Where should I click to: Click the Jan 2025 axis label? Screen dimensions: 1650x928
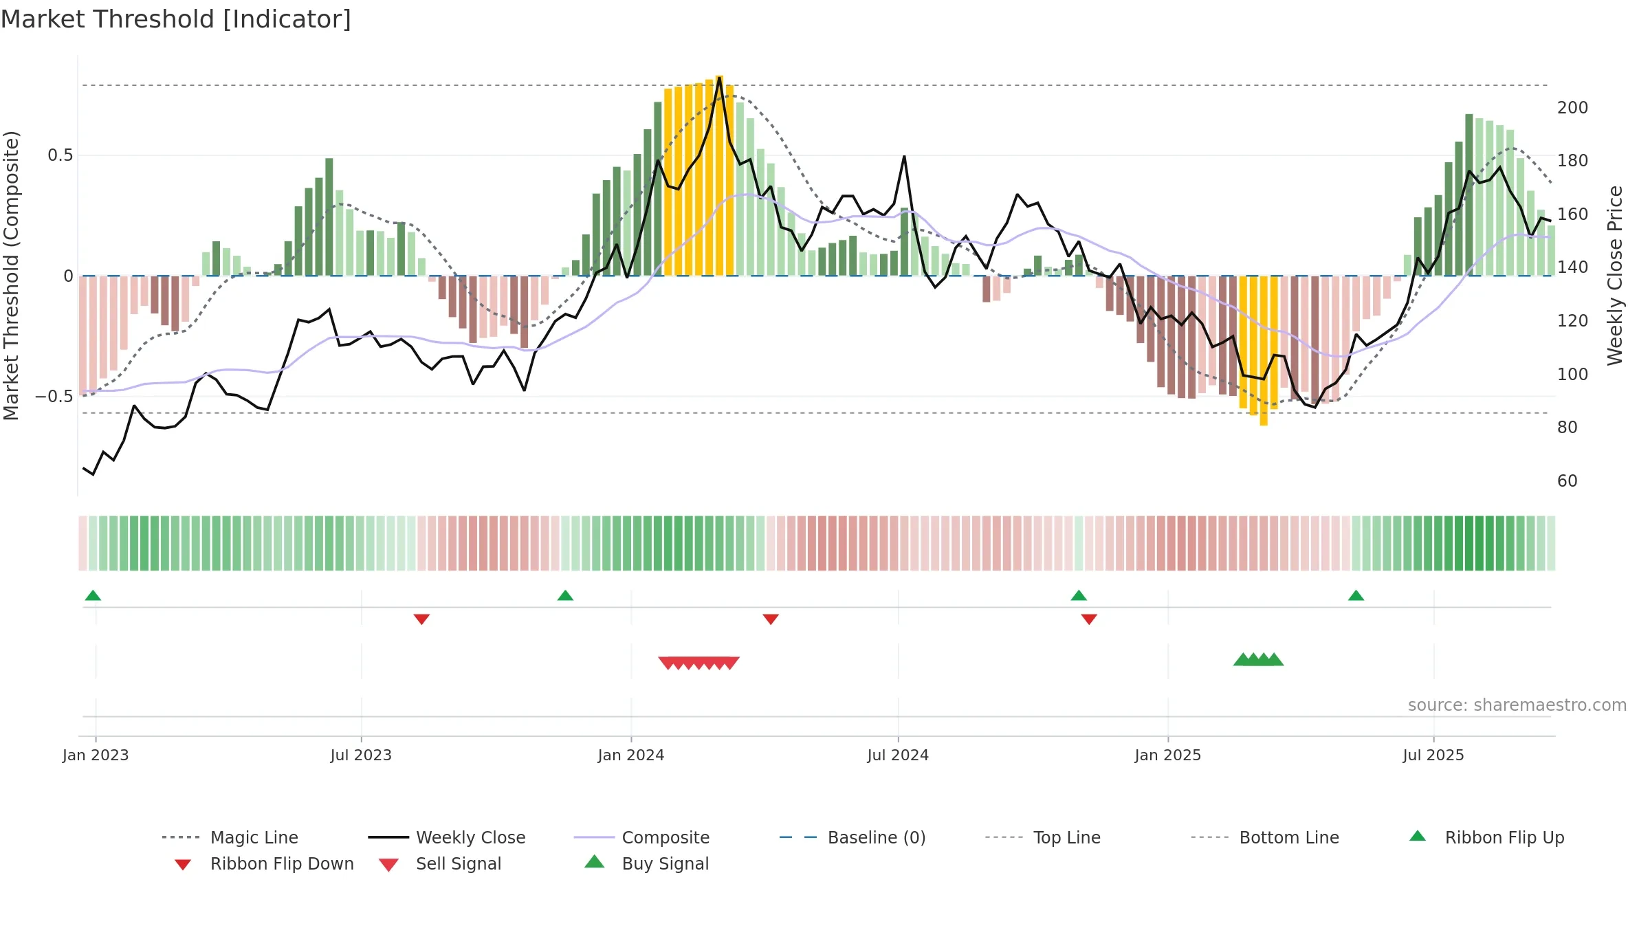tap(1168, 755)
